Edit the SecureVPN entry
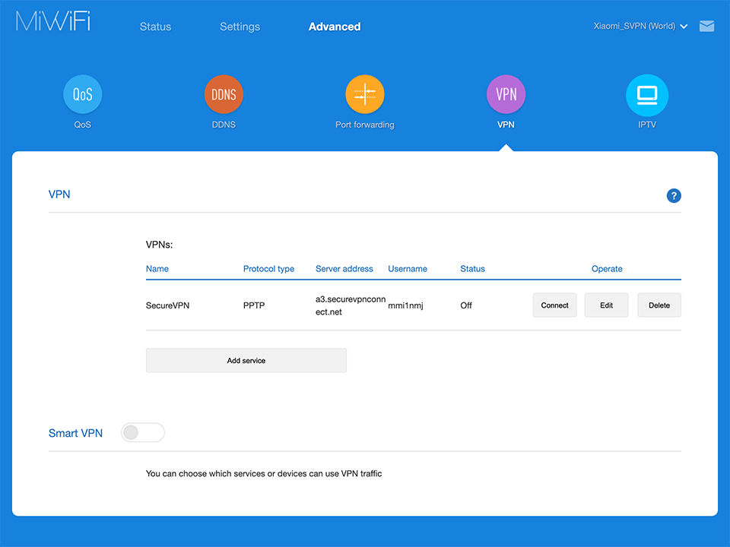This screenshot has width=730, height=547. click(x=606, y=305)
